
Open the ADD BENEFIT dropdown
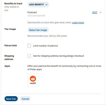pos(38,5)
